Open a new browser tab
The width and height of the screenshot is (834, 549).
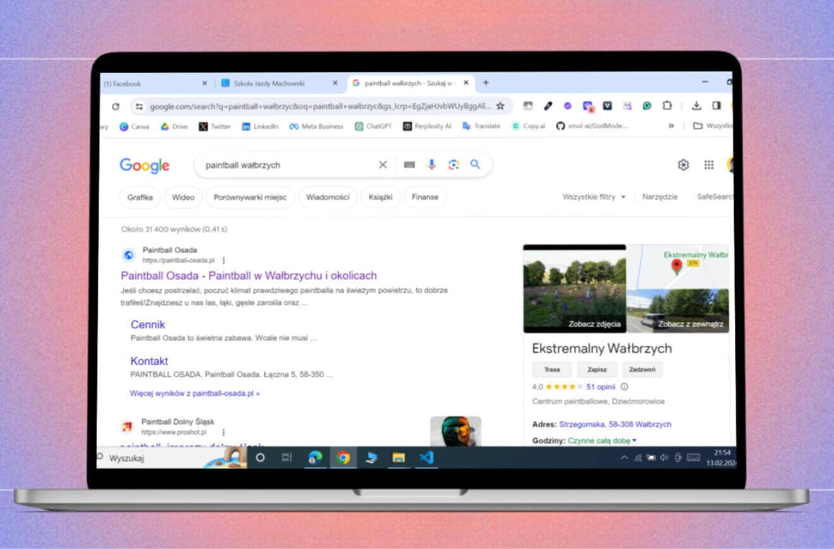tap(486, 82)
